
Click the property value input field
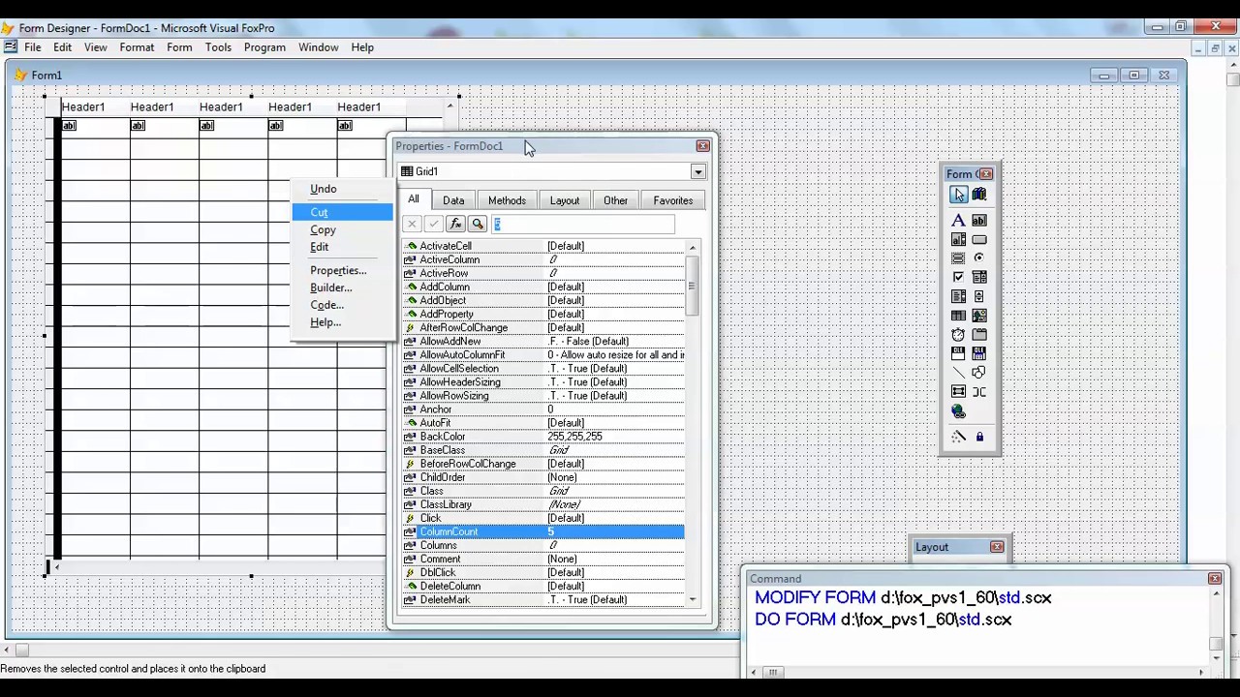coord(583,224)
